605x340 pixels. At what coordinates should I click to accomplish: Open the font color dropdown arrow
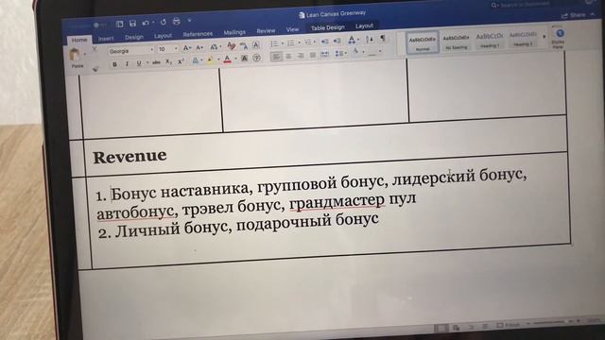(x=235, y=59)
